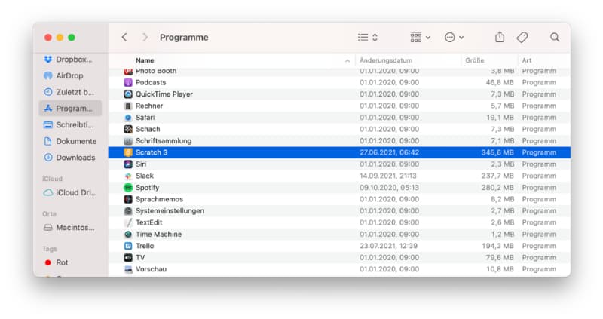
Task: Sort by the Art column header
Action: [526, 60]
